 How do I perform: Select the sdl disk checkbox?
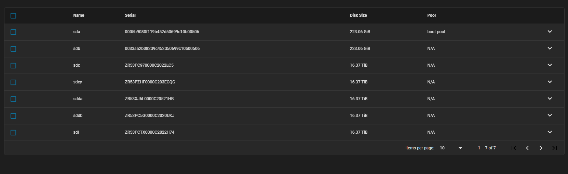13,132
